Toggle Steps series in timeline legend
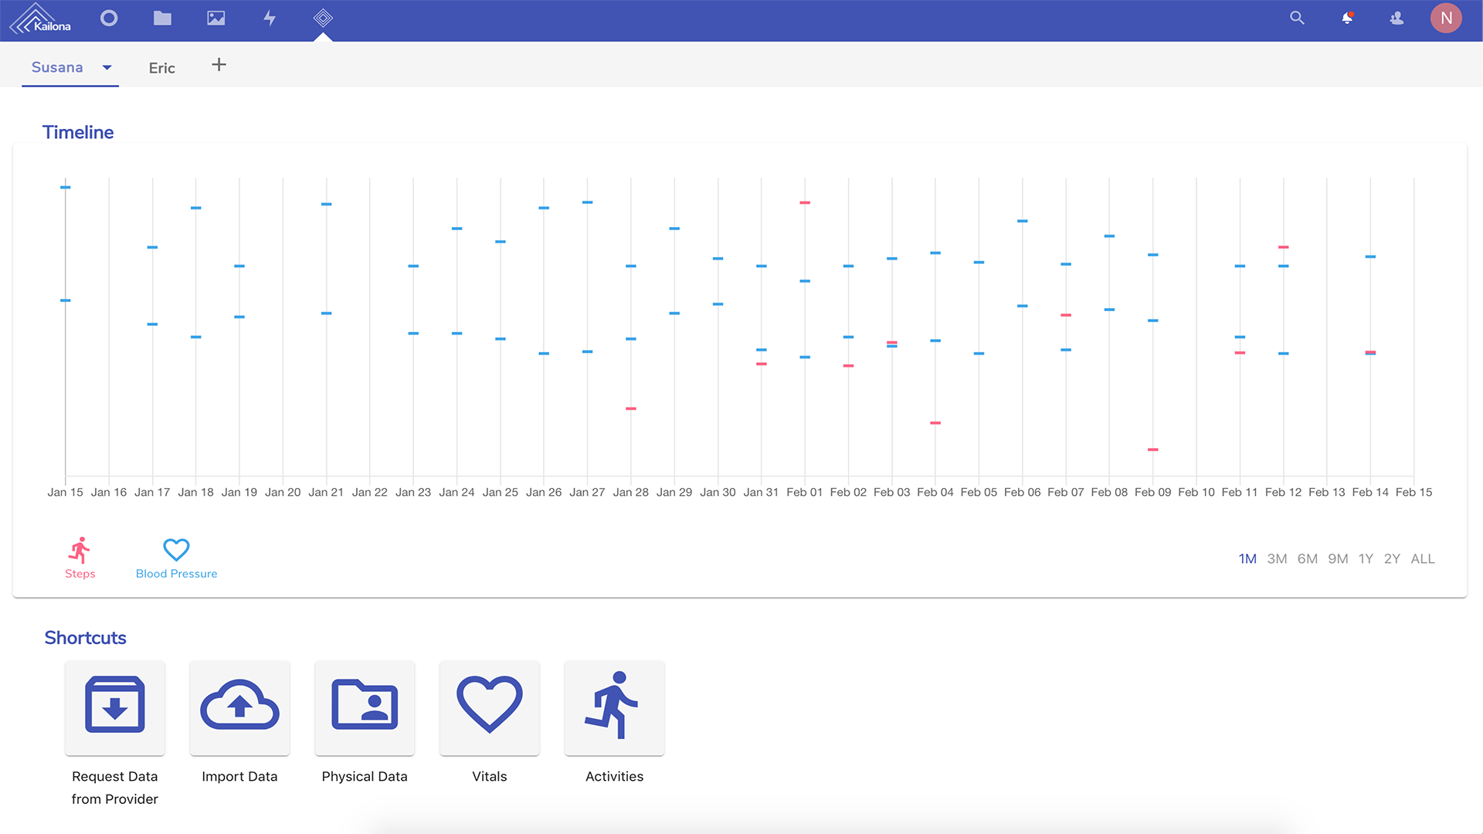Viewport: 1483px width, 834px height. pyautogui.click(x=80, y=558)
